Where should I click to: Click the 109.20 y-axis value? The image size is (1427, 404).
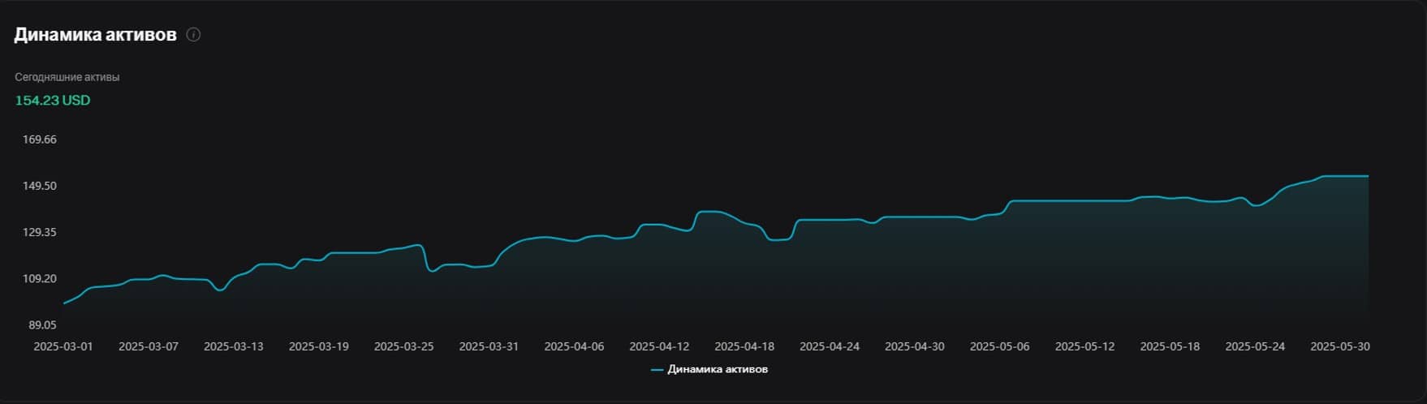(40, 278)
